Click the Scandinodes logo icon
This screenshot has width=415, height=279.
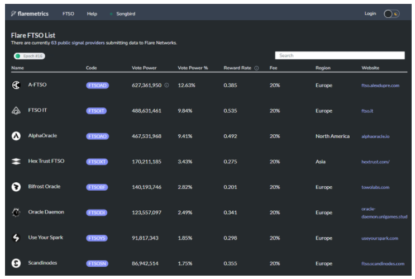pyautogui.click(x=16, y=263)
